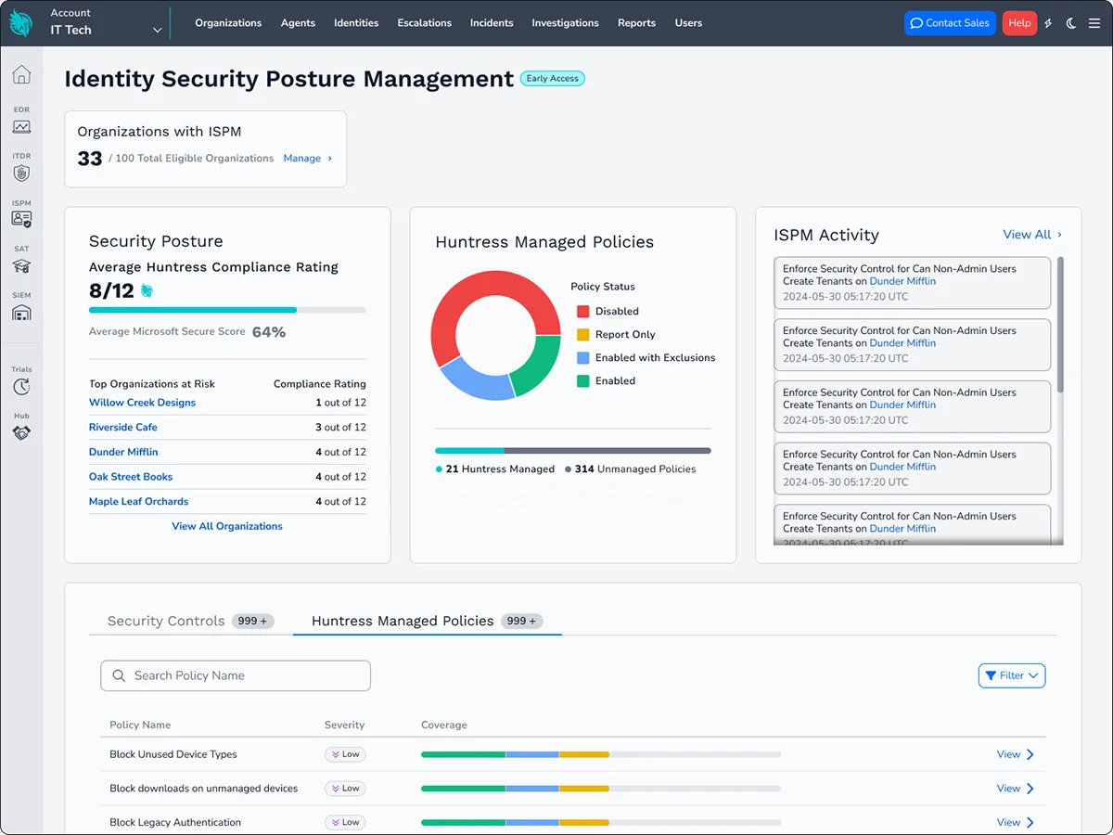Toggle dark mode moon icon
This screenshot has height=835, width=1113.
[1071, 23]
